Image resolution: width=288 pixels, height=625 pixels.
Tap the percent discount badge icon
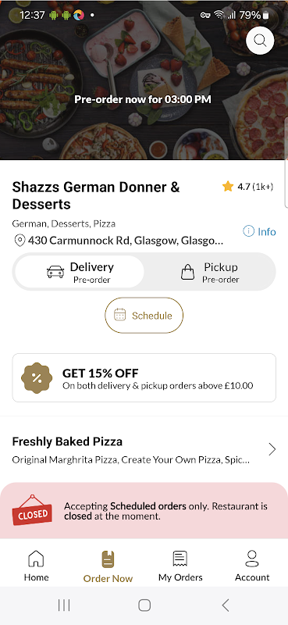(37, 378)
